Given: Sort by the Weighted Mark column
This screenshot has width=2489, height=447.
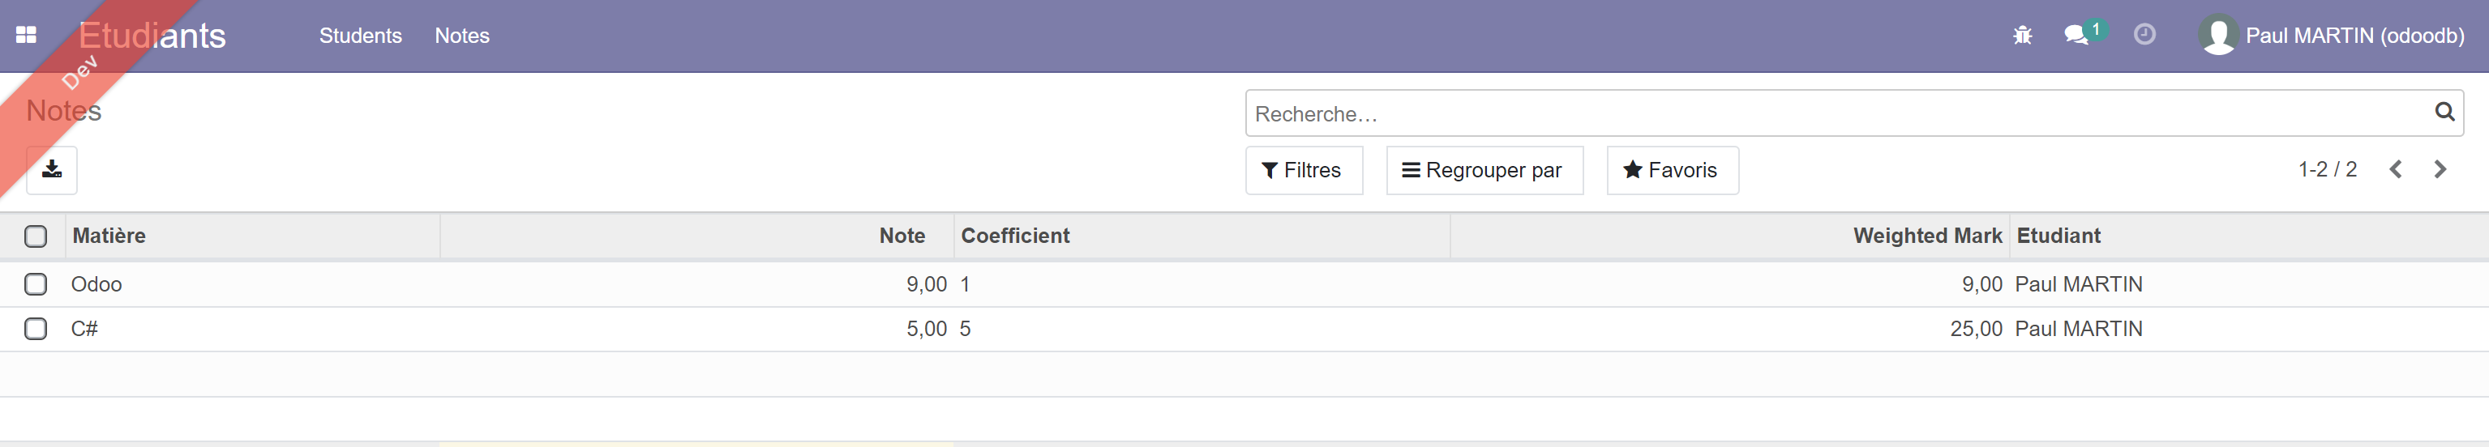Looking at the screenshot, I should click(x=1926, y=236).
